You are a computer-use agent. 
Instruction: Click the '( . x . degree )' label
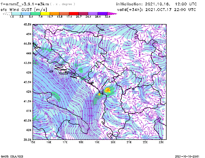63,4
